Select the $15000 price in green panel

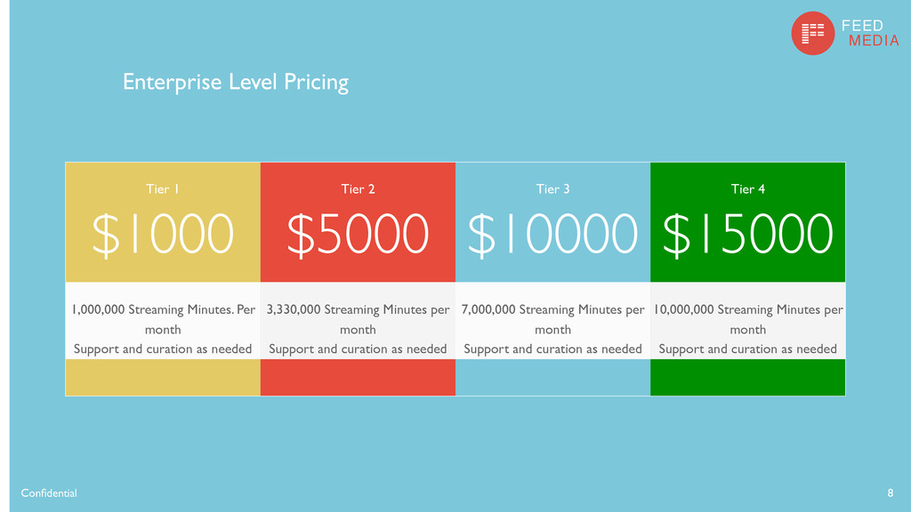point(747,234)
